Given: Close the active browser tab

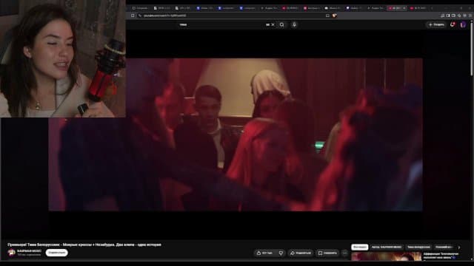Looking at the screenshot, I should (x=404, y=8).
